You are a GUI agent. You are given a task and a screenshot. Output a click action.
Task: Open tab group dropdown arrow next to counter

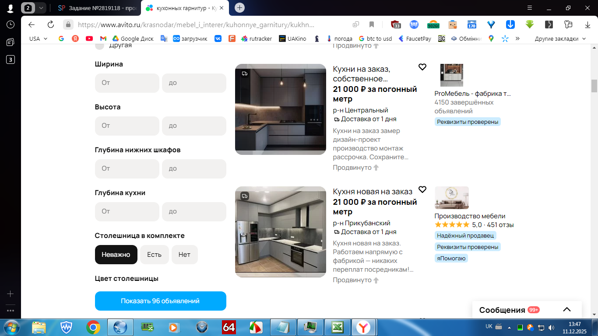41,8
